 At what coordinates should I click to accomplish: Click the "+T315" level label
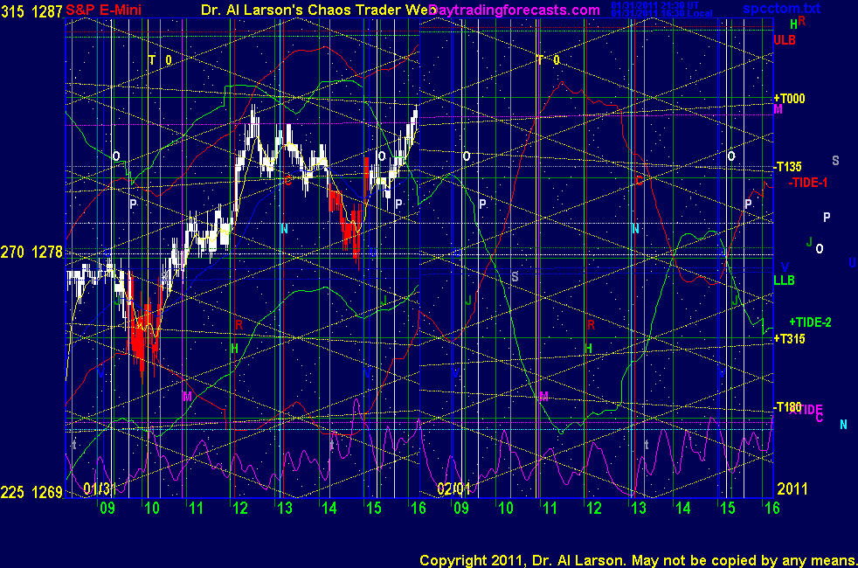click(789, 339)
